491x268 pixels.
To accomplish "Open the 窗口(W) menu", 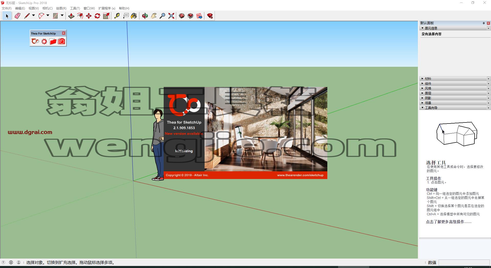I will [x=89, y=8].
